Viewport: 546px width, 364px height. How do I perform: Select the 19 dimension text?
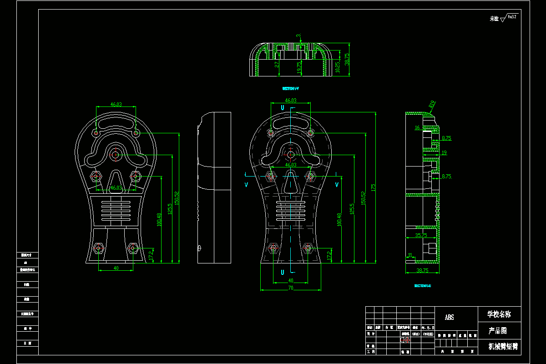444,152
